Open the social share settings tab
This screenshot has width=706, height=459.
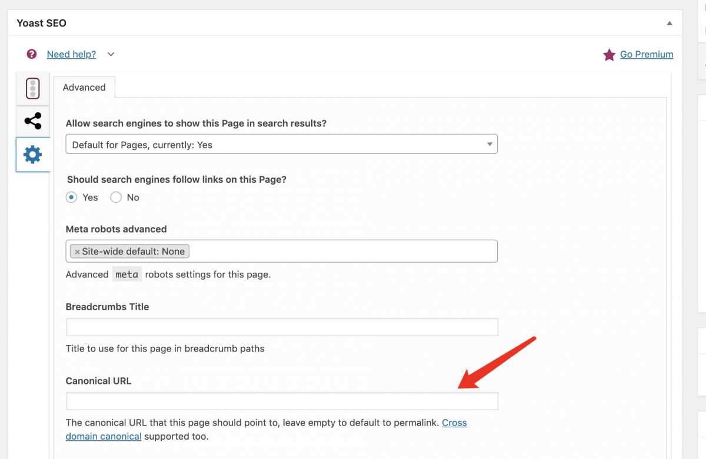click(x=32, y=122)
